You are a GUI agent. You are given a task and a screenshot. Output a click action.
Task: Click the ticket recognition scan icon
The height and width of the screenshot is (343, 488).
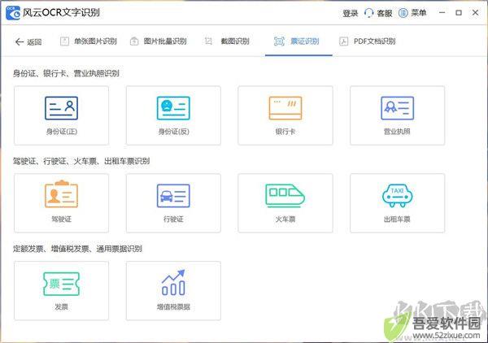279,41
